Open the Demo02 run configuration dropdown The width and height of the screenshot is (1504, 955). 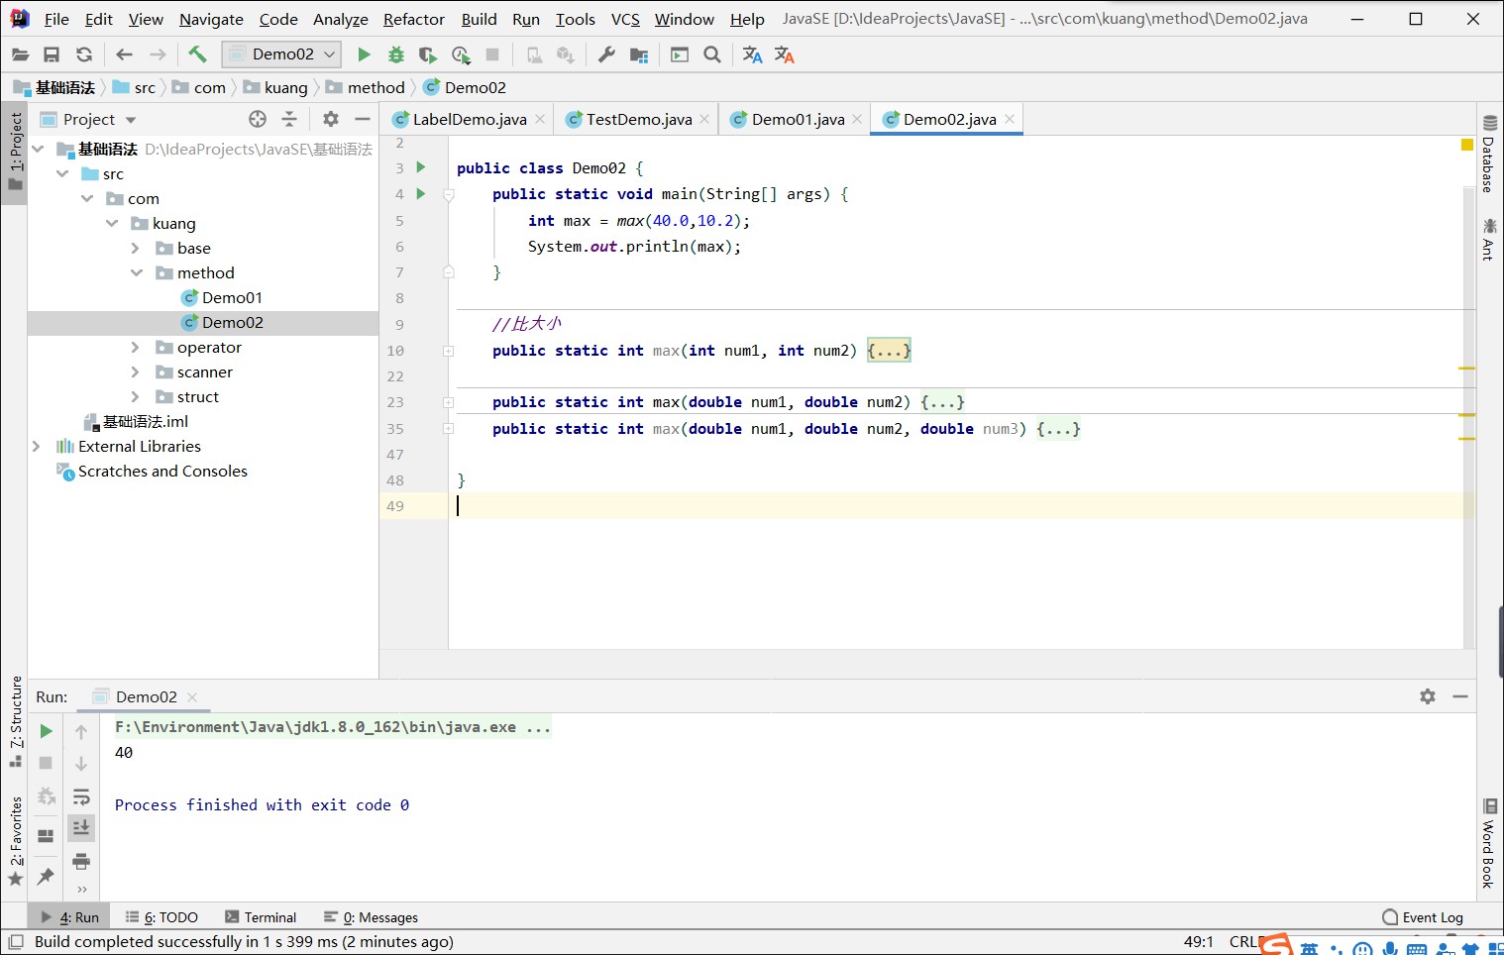click(282, 54)
